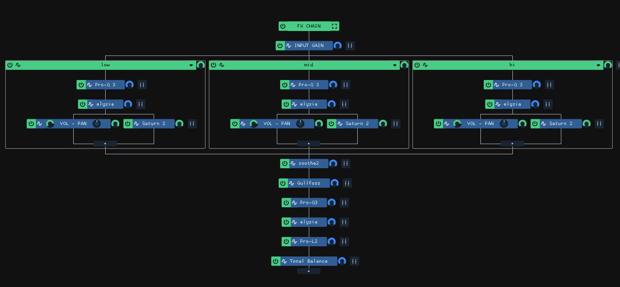Toggle power on the hi band Pro-Q 3
Viewport: 620px width, 287px height.
tap(488, 85)
